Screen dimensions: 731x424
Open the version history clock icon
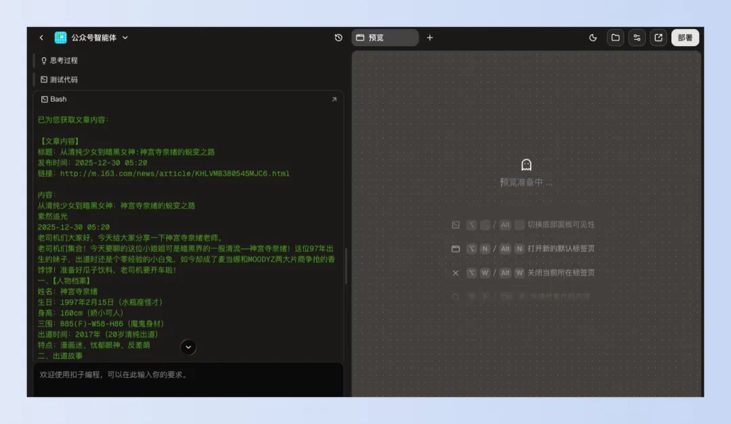[338, 38]
